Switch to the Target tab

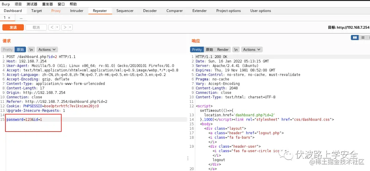[37, 11]
